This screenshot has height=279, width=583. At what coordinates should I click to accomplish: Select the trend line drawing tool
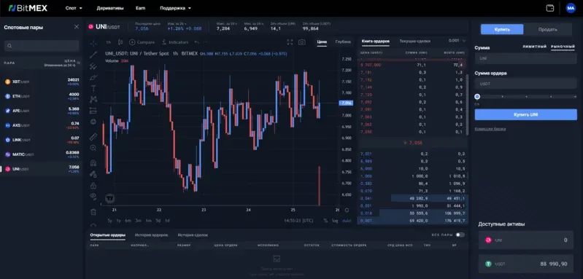pyautogui.click(x=93, y=55)
